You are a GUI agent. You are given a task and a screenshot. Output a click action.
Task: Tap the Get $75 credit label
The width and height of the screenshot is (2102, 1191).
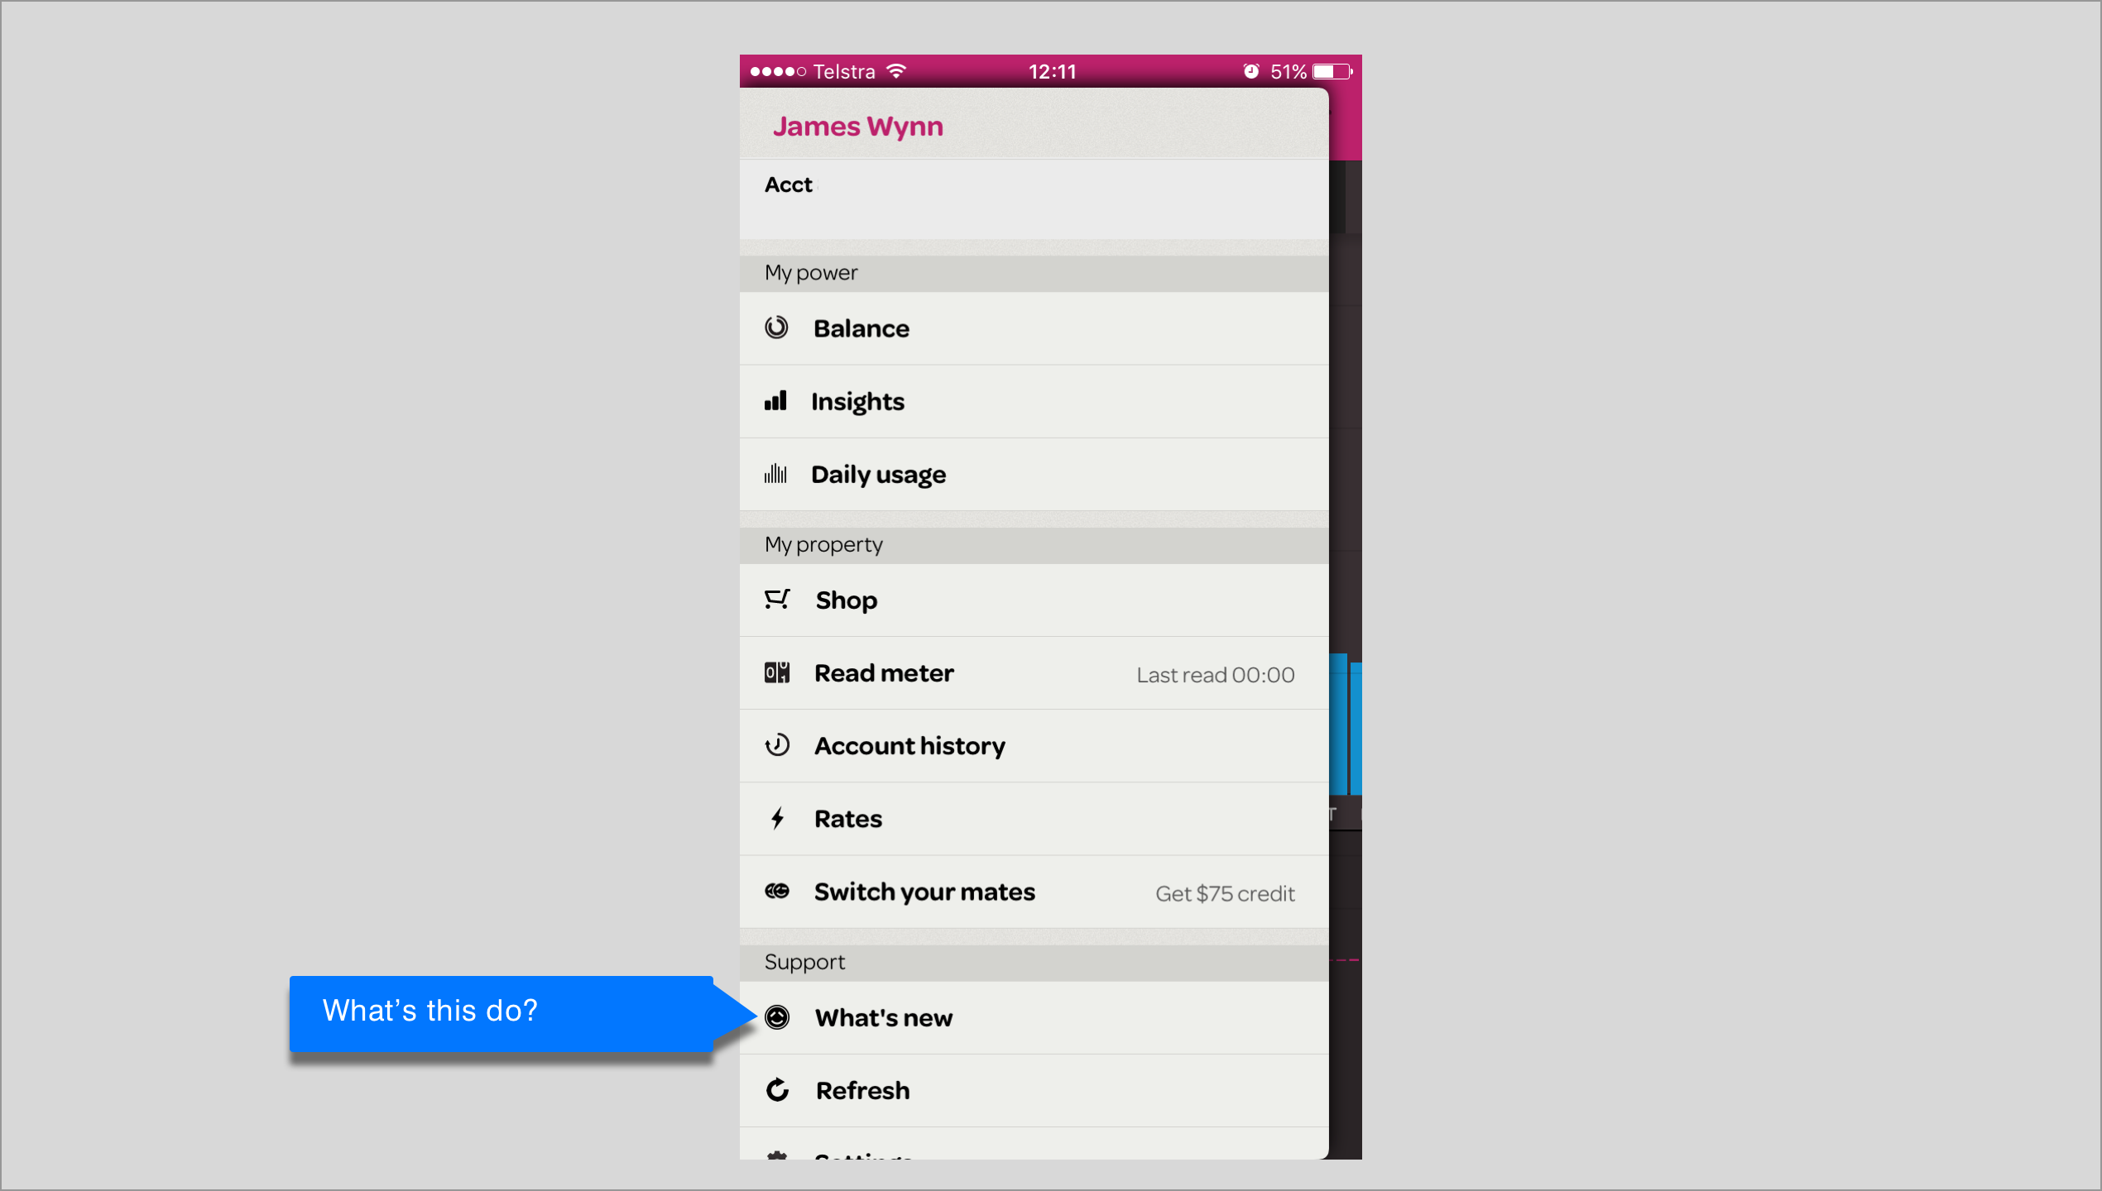click(1224, 894)
